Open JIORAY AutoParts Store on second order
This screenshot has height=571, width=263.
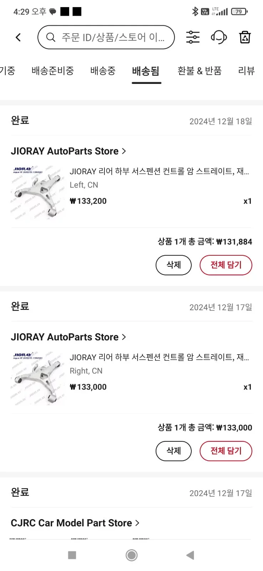pyautogui.click(x=68, y=337)
